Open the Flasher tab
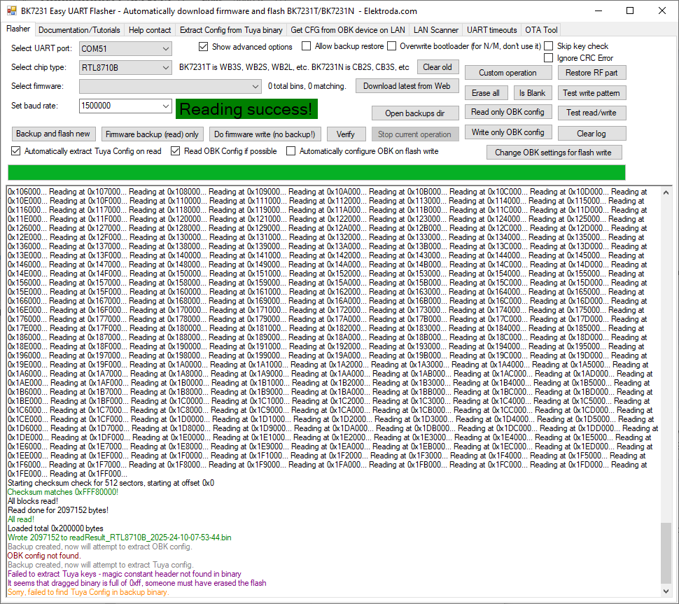 click(18, 29)
